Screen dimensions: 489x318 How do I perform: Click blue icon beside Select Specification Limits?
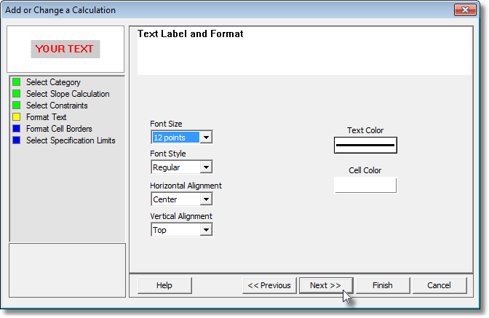17,140
